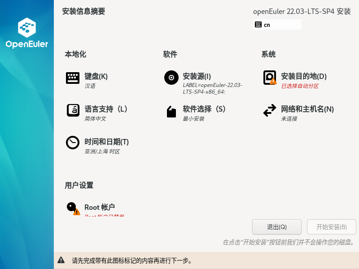Click the warning message 请先完成带有此图标标记的内容
359x269 pixels.
pyautogui.click(x=132, y=260)
